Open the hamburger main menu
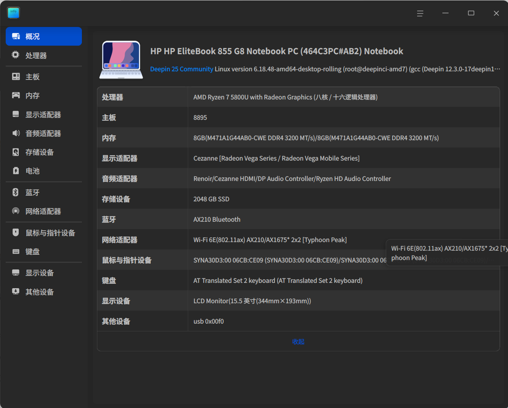 point(420,13)
